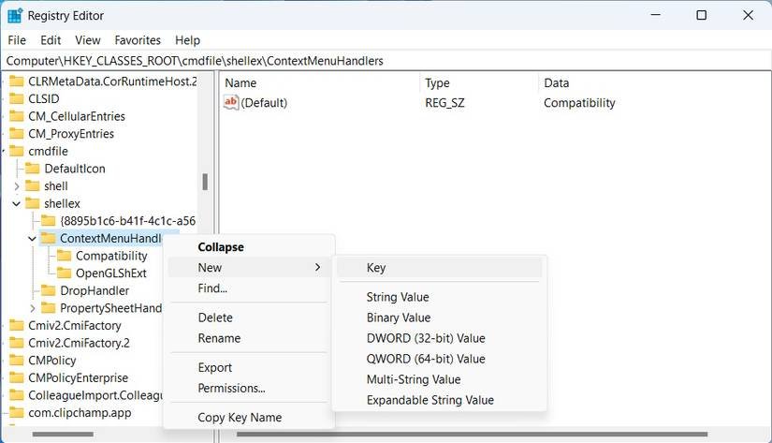This screenshot has height=443, width=772.
Task: Click the Type column header
Action: [x=437, y=83]
